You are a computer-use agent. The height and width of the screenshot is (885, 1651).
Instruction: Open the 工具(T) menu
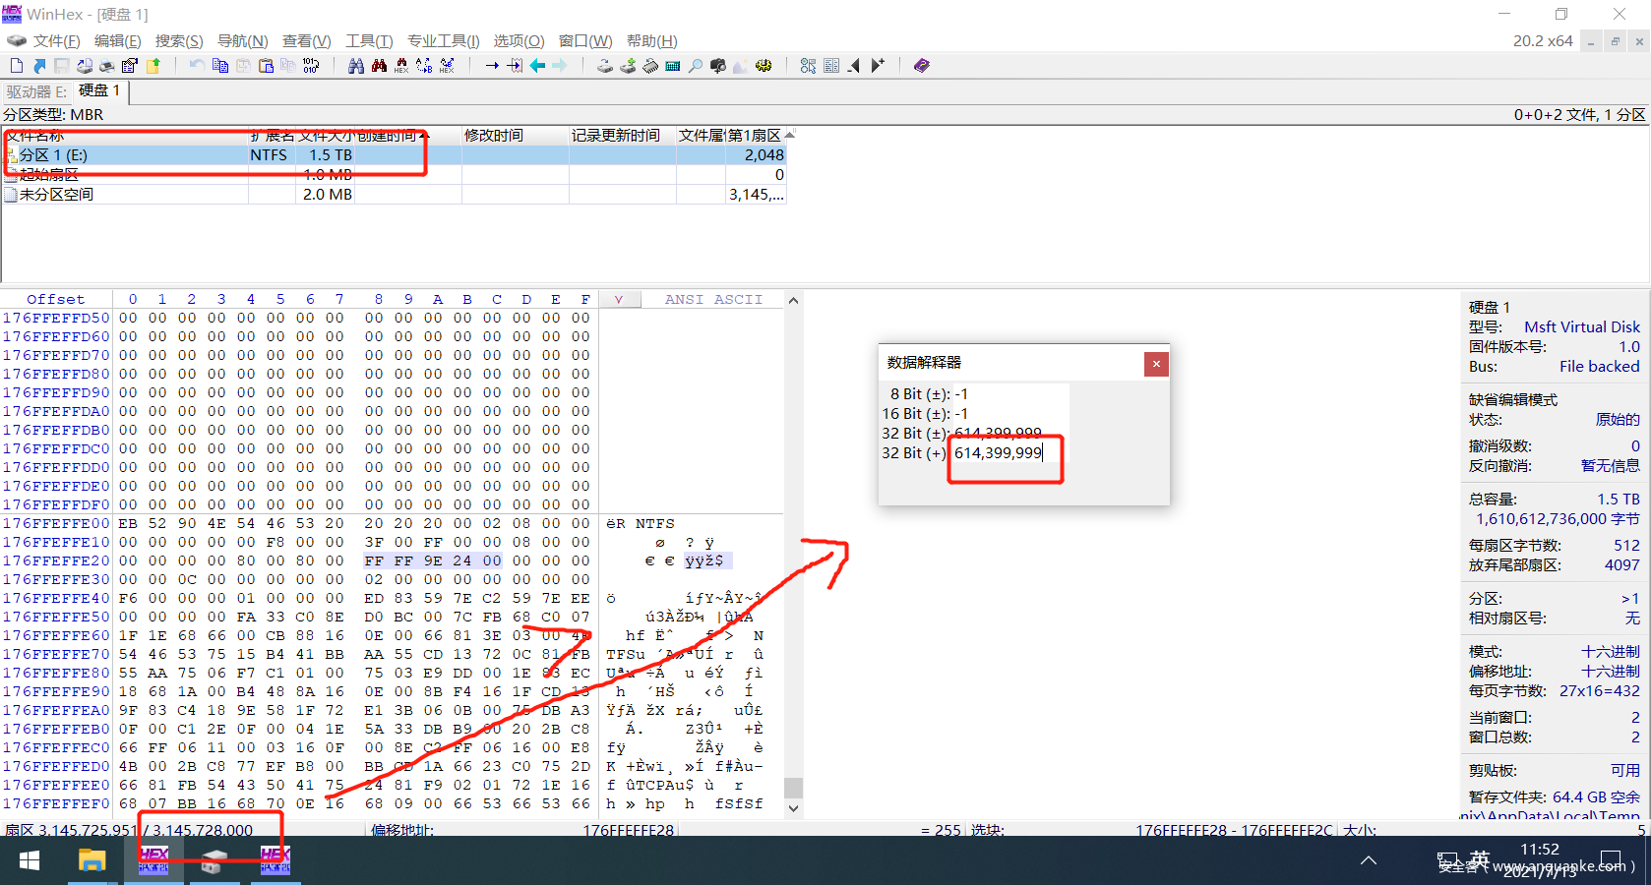click(368, 40)
